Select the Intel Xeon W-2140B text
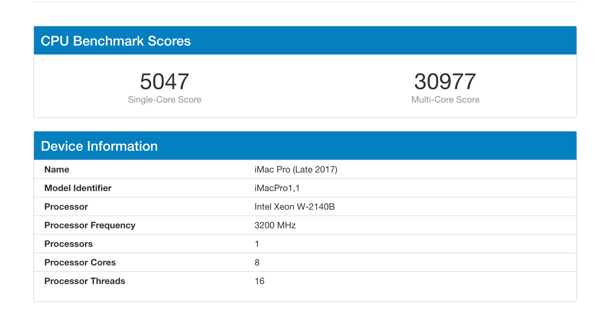This screenshot has height=327, width=606. [294, 207]
